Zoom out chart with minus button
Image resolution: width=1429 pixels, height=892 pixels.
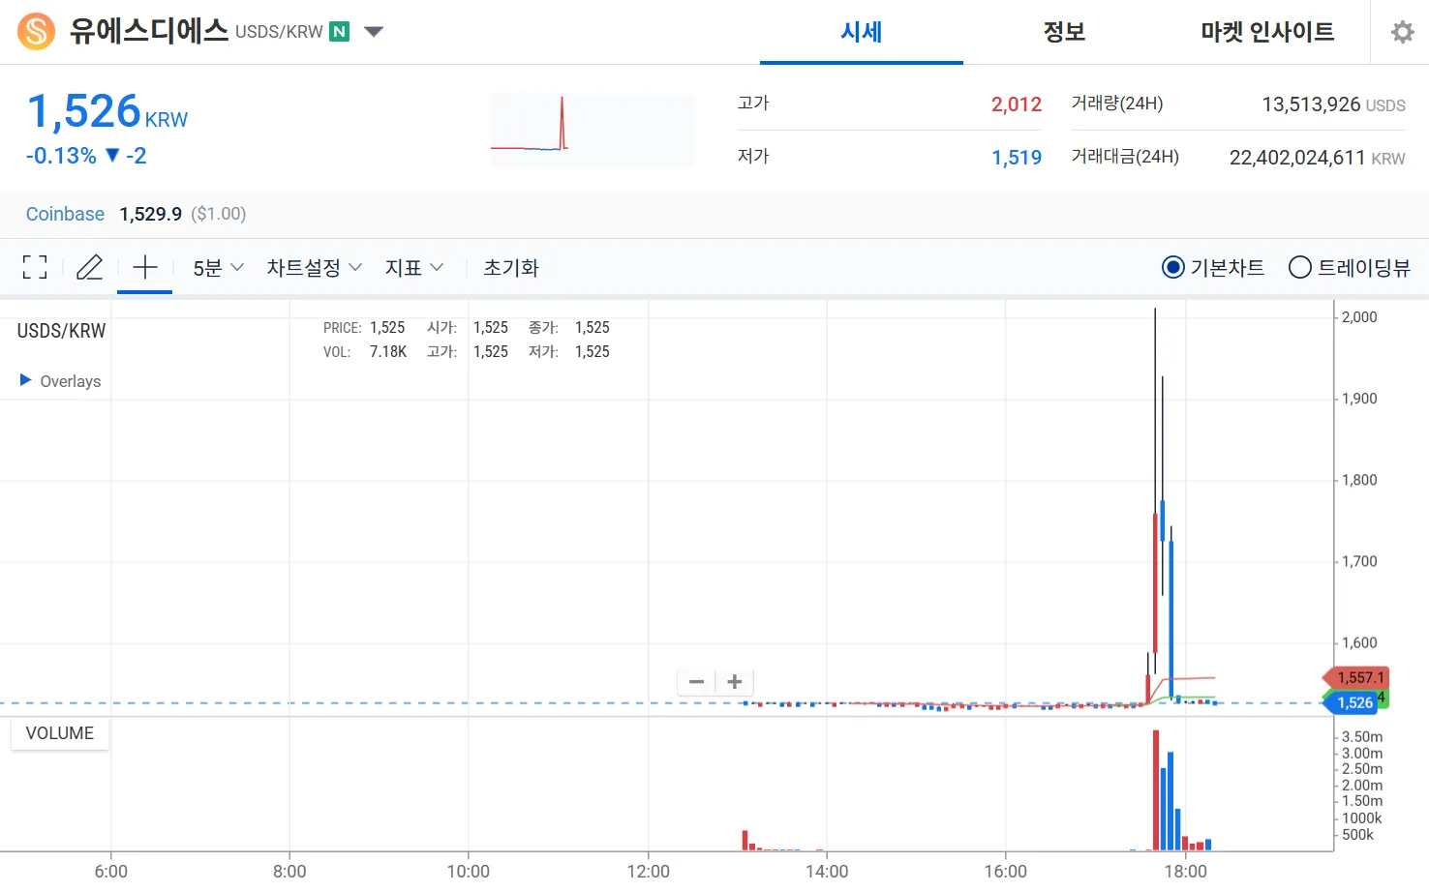696,682
